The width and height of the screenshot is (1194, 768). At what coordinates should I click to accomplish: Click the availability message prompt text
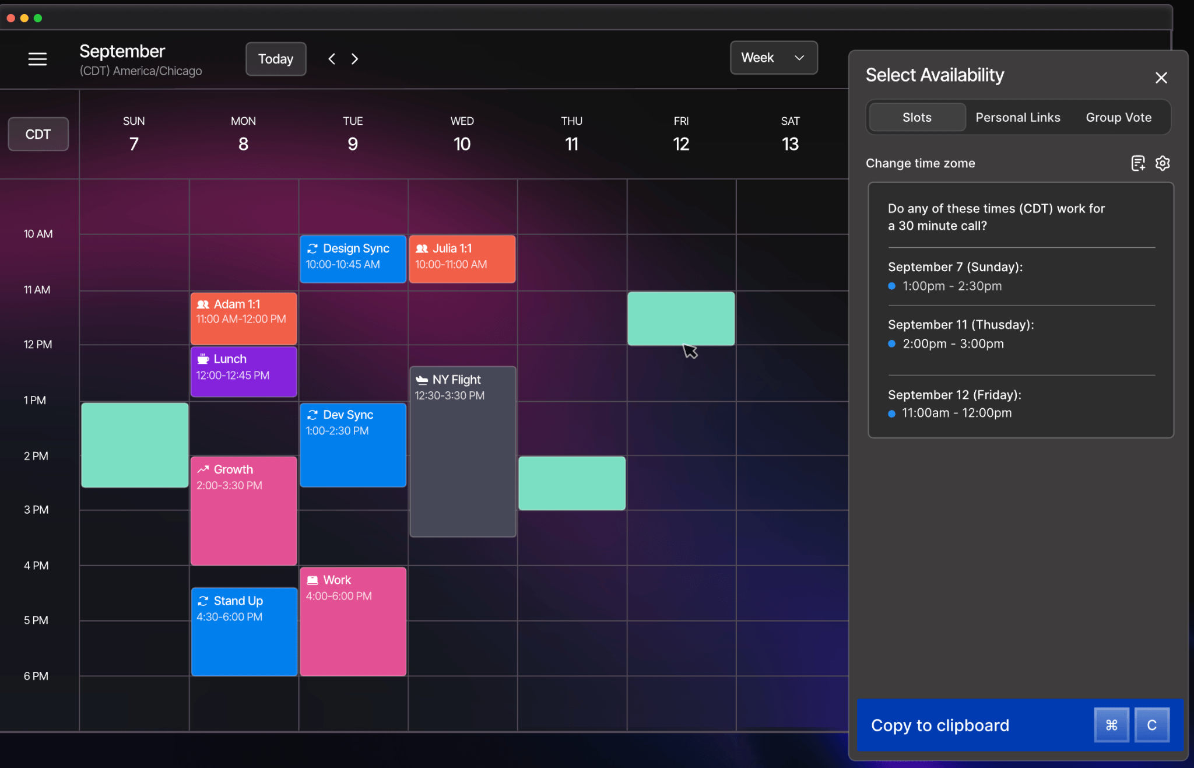tap(996, 217)
